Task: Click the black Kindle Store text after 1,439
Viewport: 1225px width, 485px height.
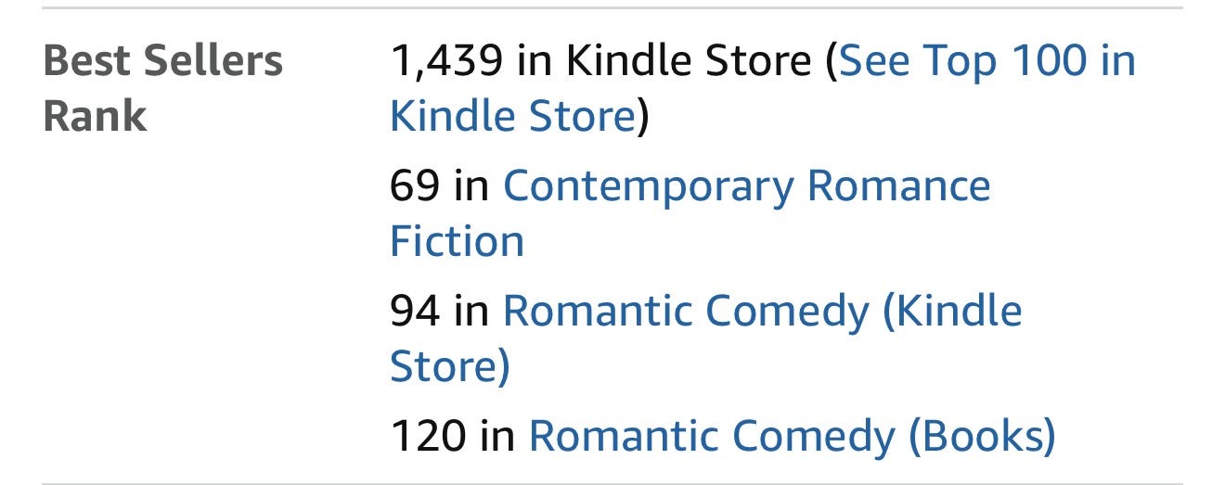Action: coord(689,62)
